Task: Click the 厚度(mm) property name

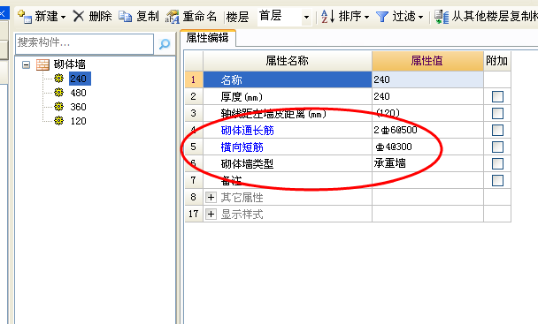Action: coord(242,96)
